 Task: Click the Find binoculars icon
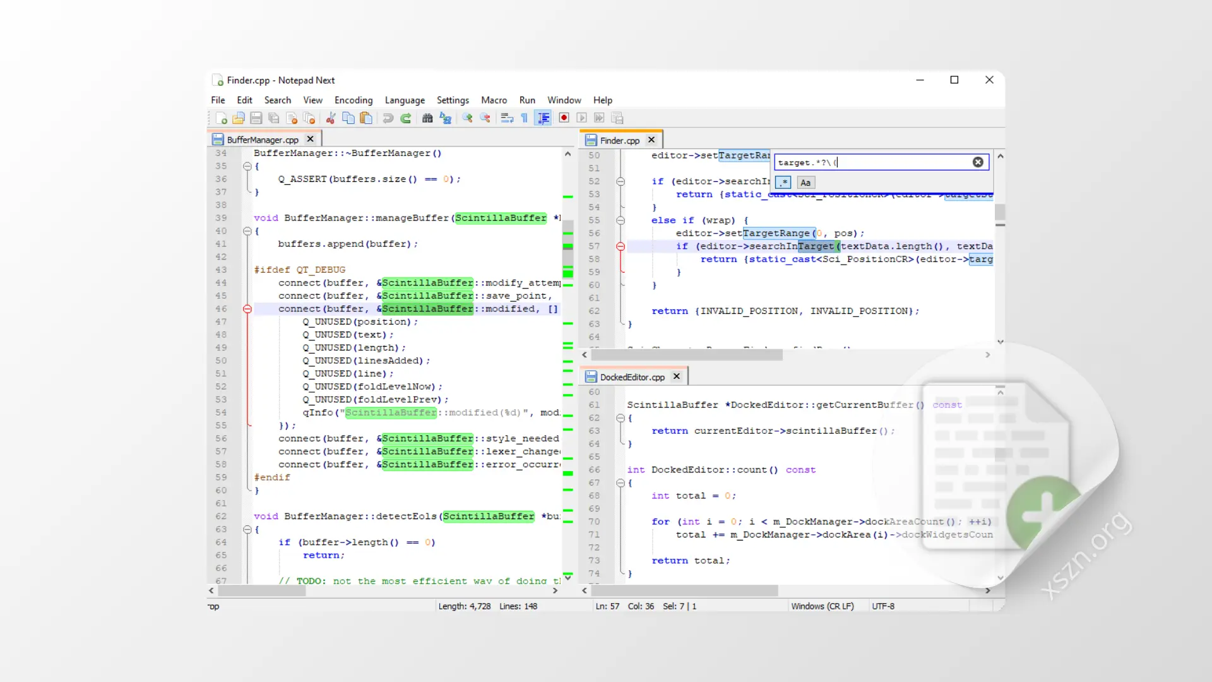(427, 118)
